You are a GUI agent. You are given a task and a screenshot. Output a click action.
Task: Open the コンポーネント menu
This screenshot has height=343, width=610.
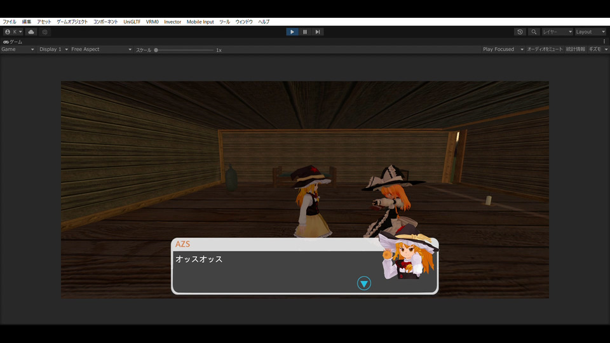(105, 22)
